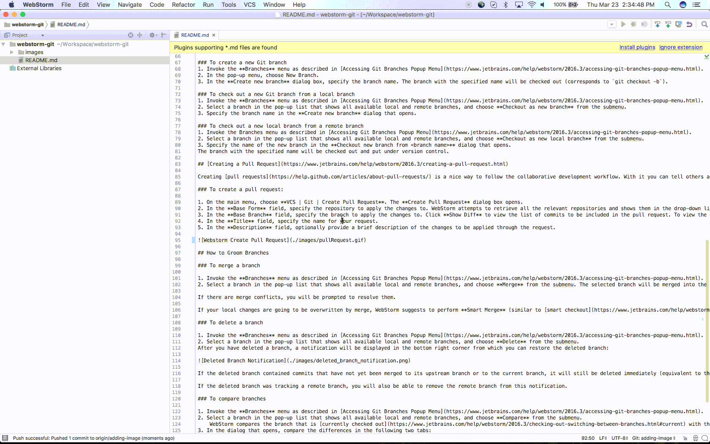Click the tool windows toggle icon in status bar
The width and height of the screenshot is (710, 444).
click(x=5, y=438)
